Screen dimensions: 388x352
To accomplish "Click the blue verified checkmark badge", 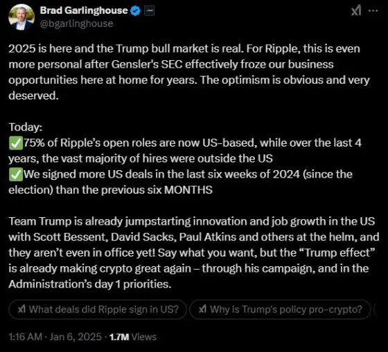I will coord(135,11).
